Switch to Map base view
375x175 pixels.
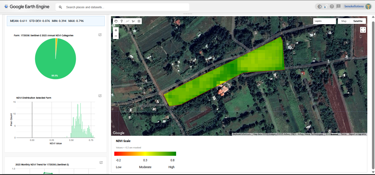point(344,21)
